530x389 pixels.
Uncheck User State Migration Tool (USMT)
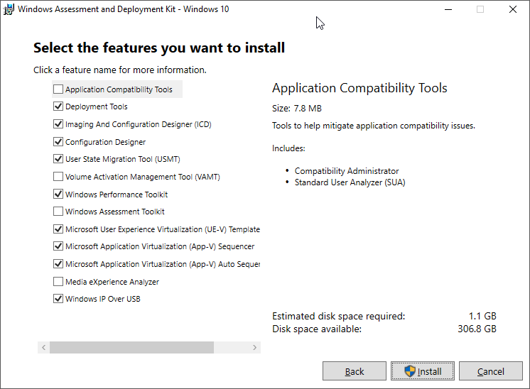pyautogui.click(x=58, y=159)
